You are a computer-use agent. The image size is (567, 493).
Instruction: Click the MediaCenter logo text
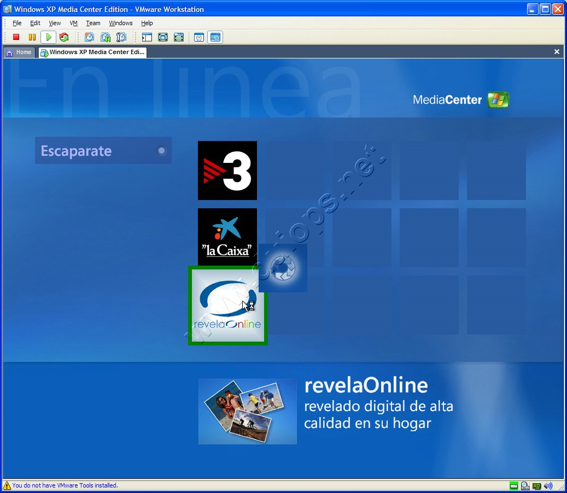[x=447, y=100]
